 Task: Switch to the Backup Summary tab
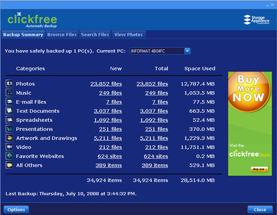pos(23,35)
